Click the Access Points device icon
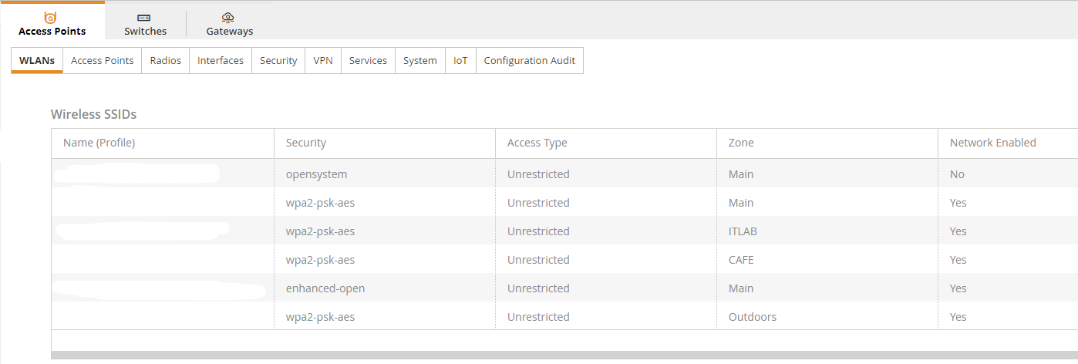1078x364 pixels. (x=51, y=17)
